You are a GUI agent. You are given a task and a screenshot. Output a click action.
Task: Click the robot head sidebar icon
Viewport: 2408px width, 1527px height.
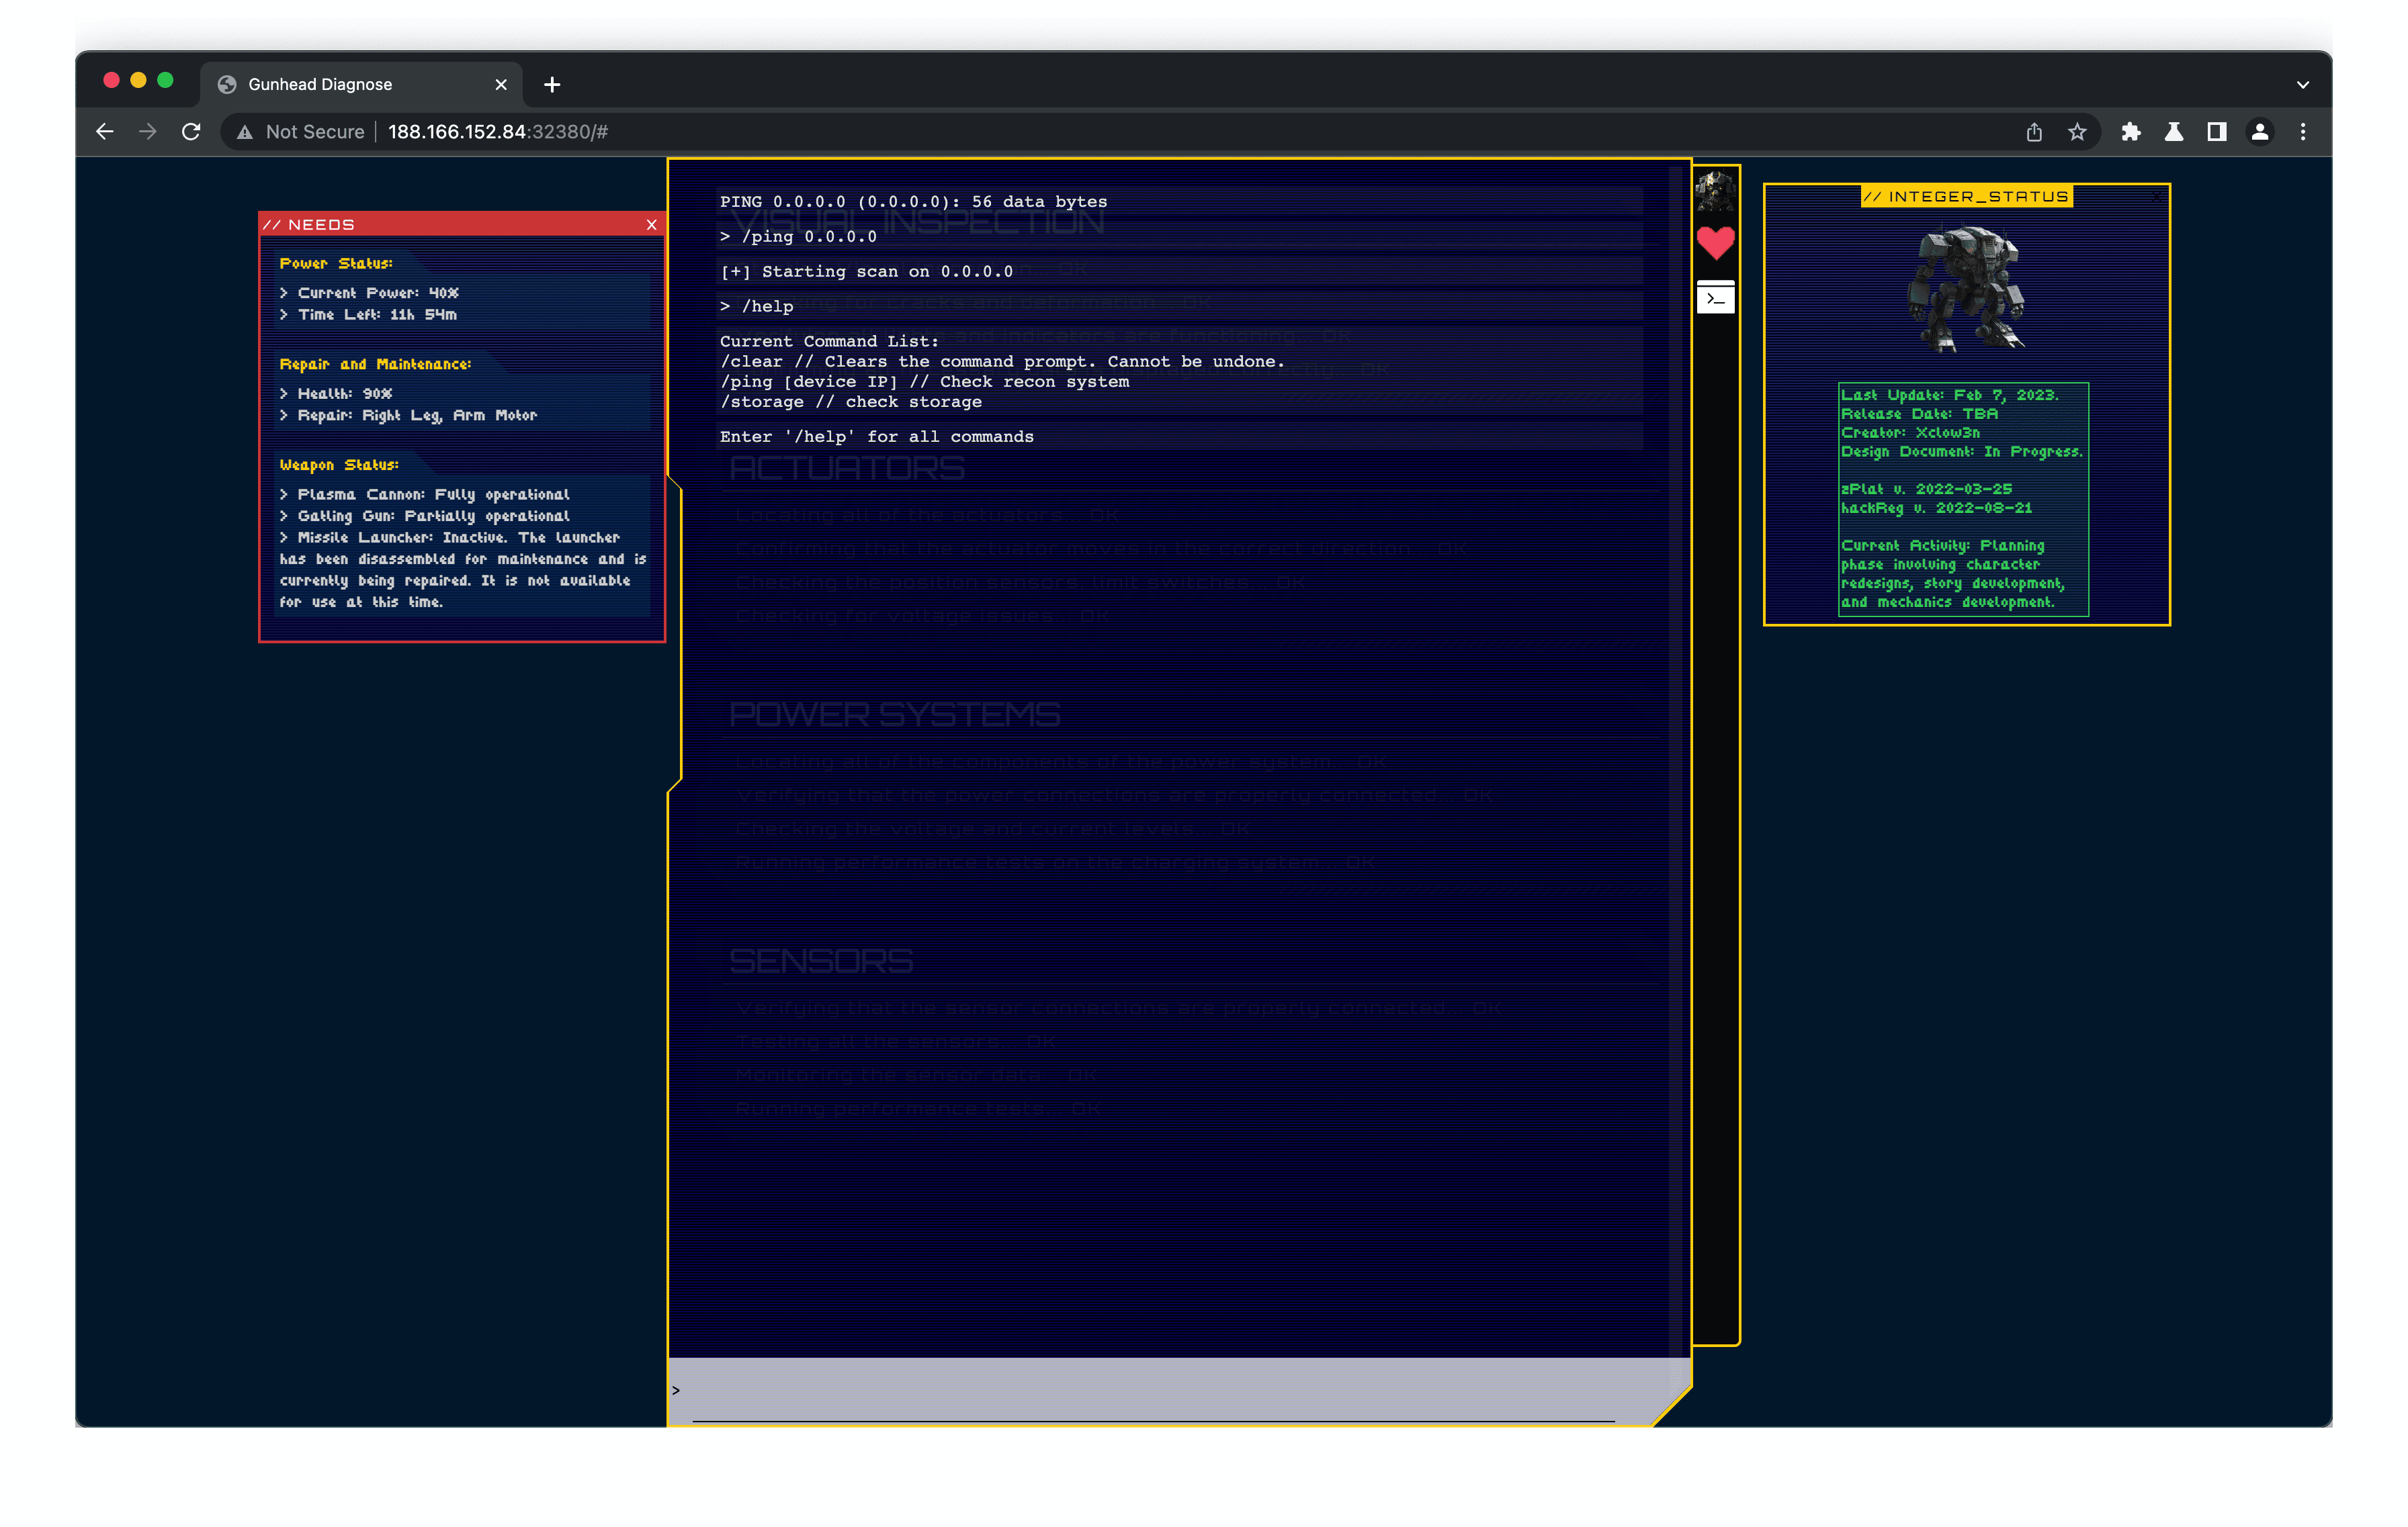(1715, 190)
